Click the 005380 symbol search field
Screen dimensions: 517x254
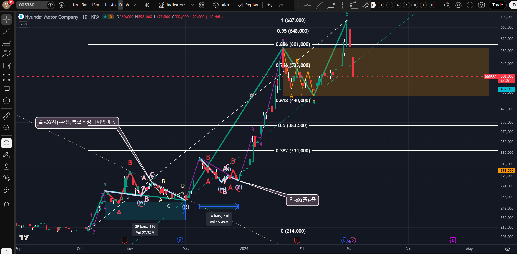coord(31,5)
